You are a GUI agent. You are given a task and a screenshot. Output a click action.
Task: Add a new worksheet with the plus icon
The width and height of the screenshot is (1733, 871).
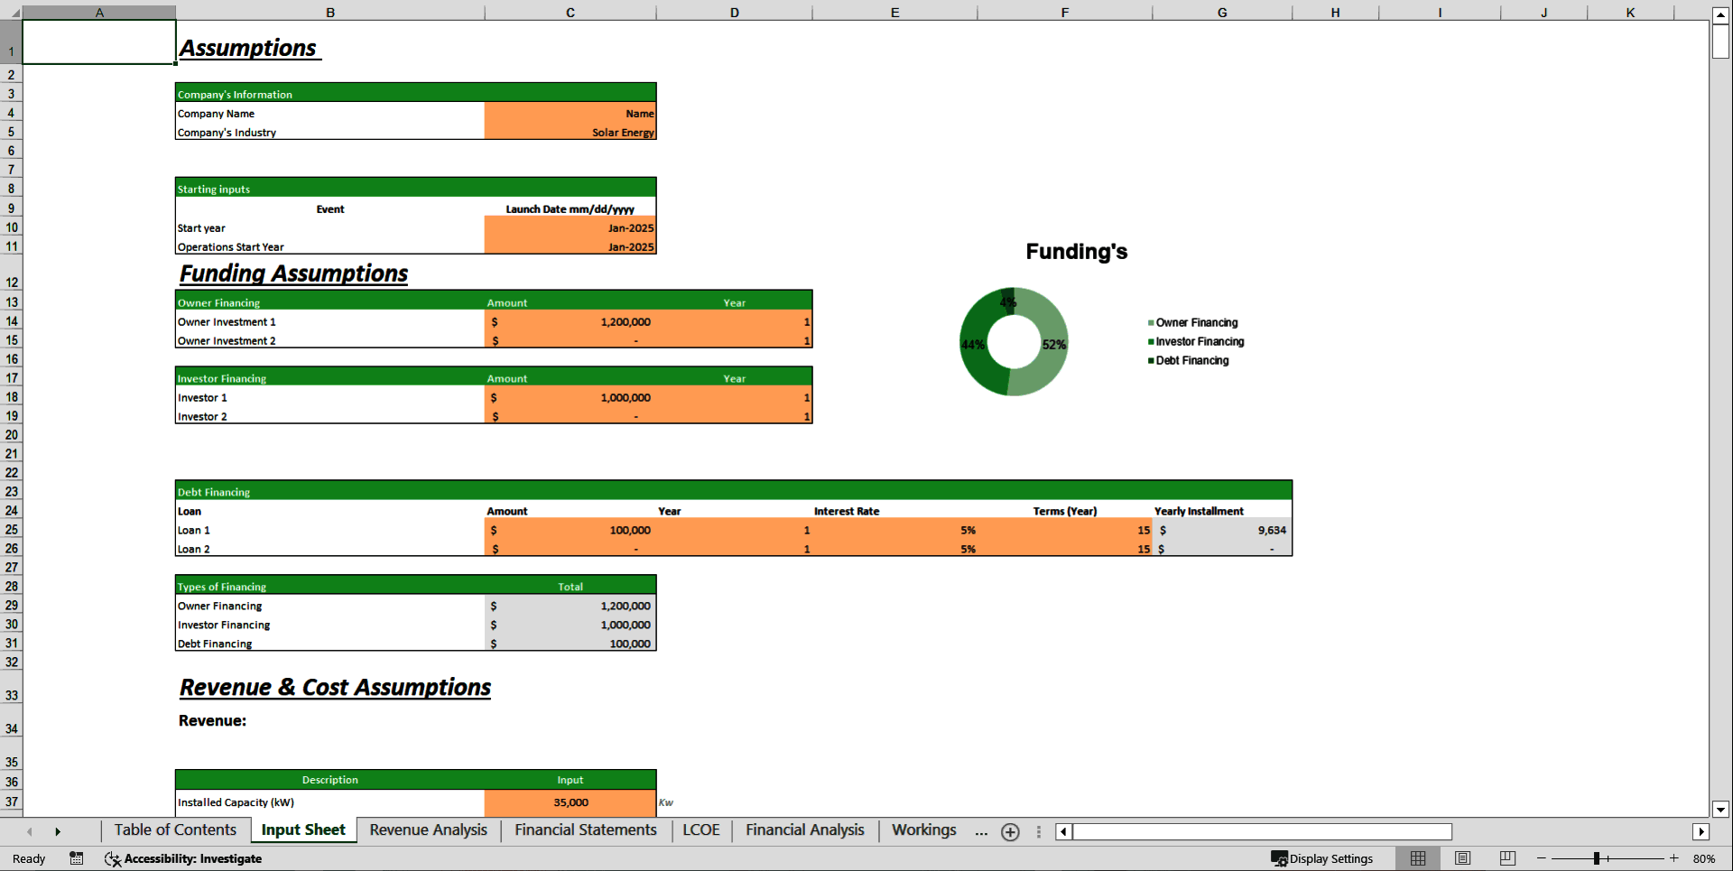point(1010,831)
